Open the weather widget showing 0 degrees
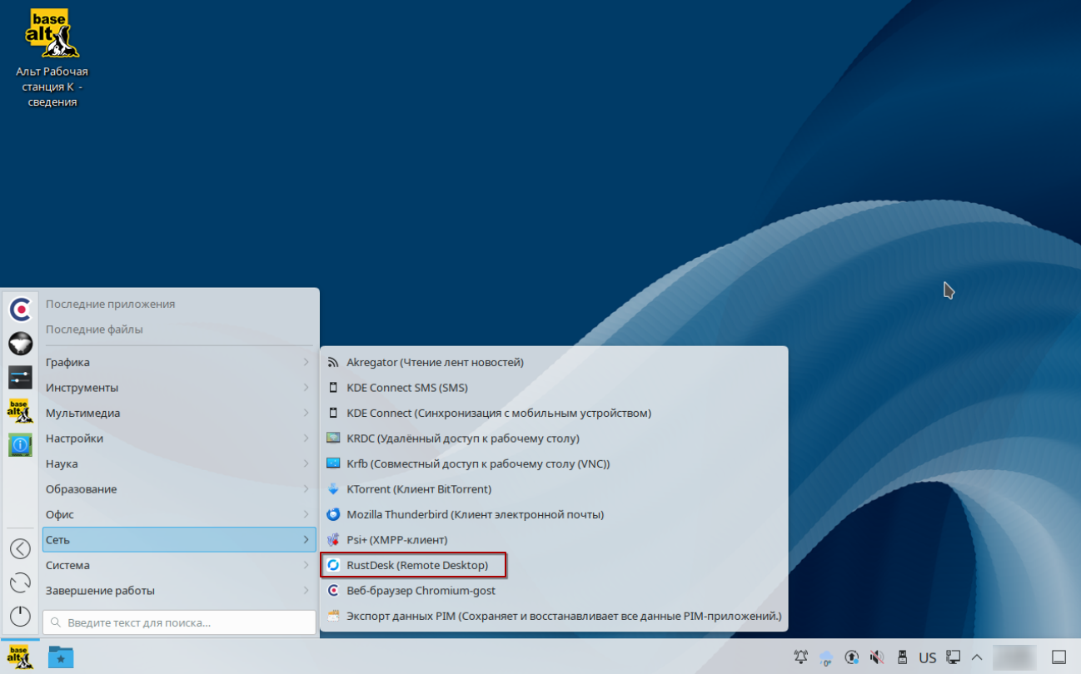Screen dimensions: 1081x674 pos(825,657)
